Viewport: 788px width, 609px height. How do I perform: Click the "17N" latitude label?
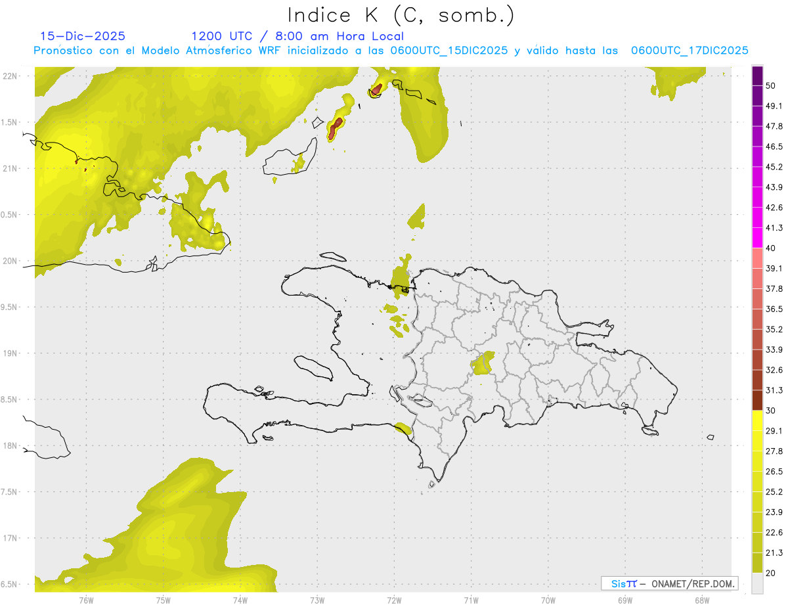pos(9,538)
